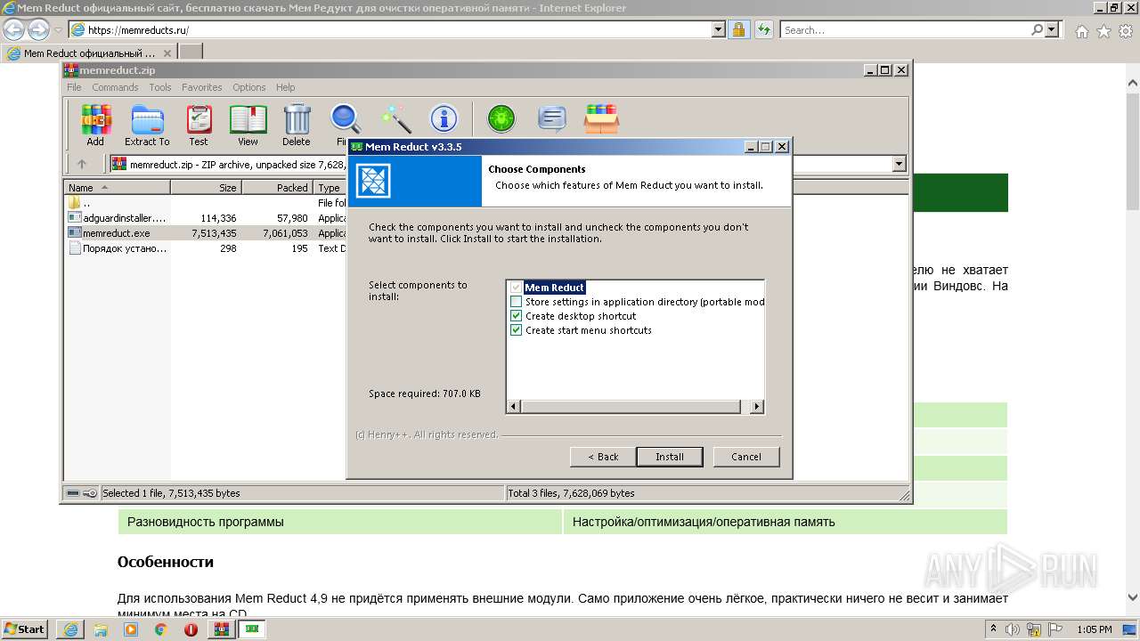Sort by the Name column header
This screenshot has width=1140, height=641.
click(117, 188)
